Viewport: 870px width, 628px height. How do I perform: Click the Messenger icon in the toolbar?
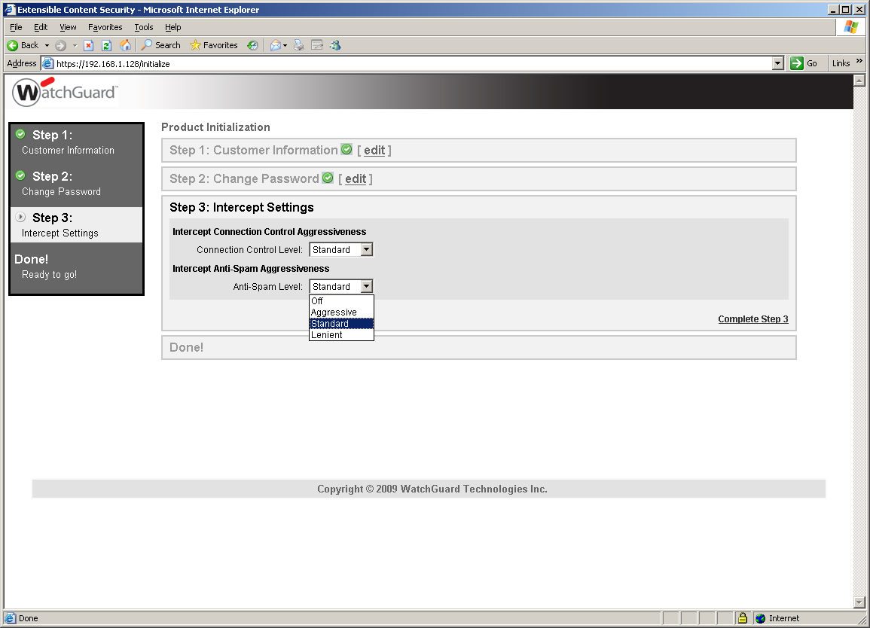tap(336, 45)
